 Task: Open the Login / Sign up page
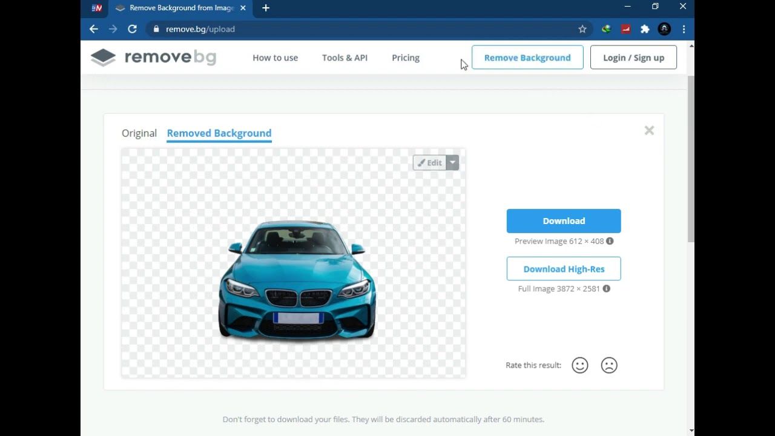click(633, 57)
